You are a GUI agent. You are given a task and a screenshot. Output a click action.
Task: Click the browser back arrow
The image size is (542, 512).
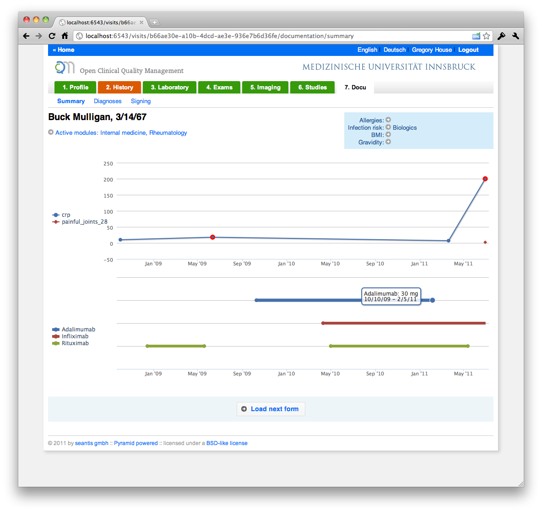pyautogui.click(x=26, y=36)
